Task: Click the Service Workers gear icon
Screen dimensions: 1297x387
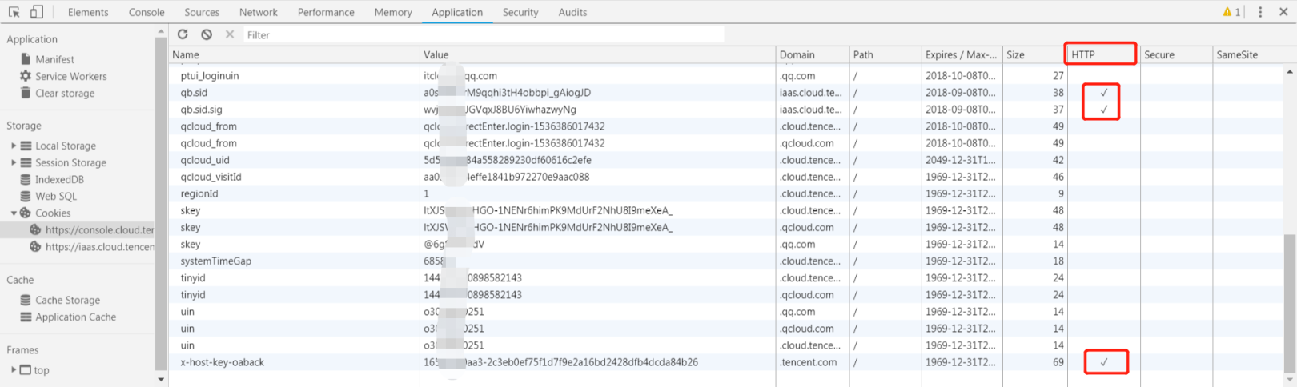Action: click(x=26, y=76)
